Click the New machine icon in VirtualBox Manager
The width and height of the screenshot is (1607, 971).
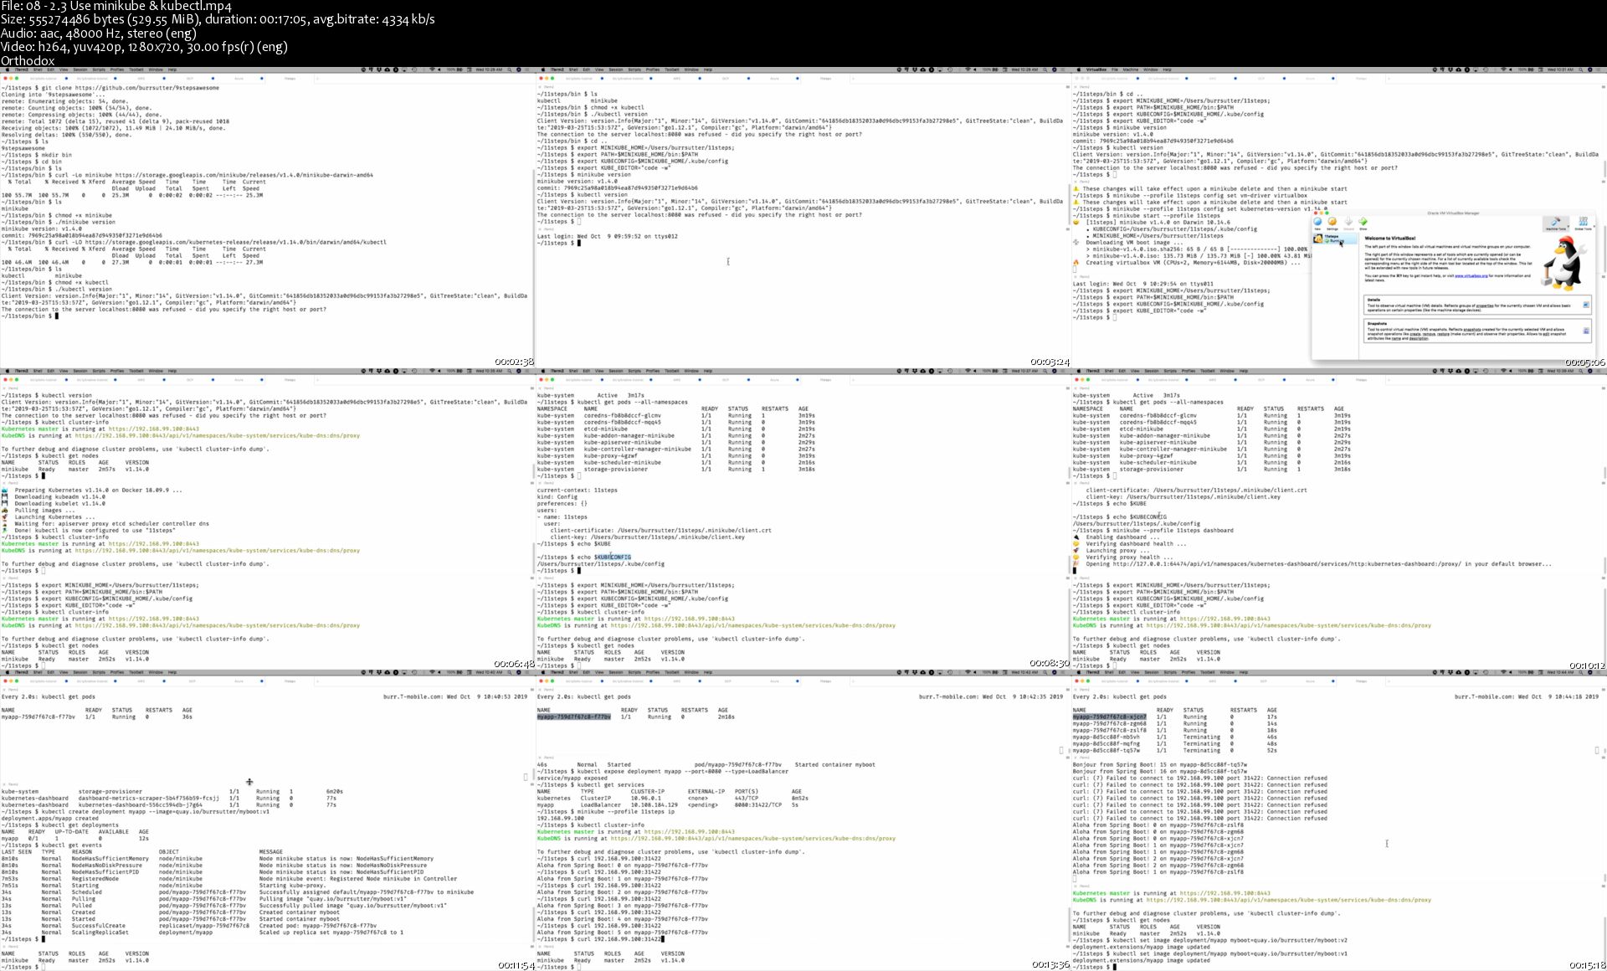click(x=1317, y=222)
